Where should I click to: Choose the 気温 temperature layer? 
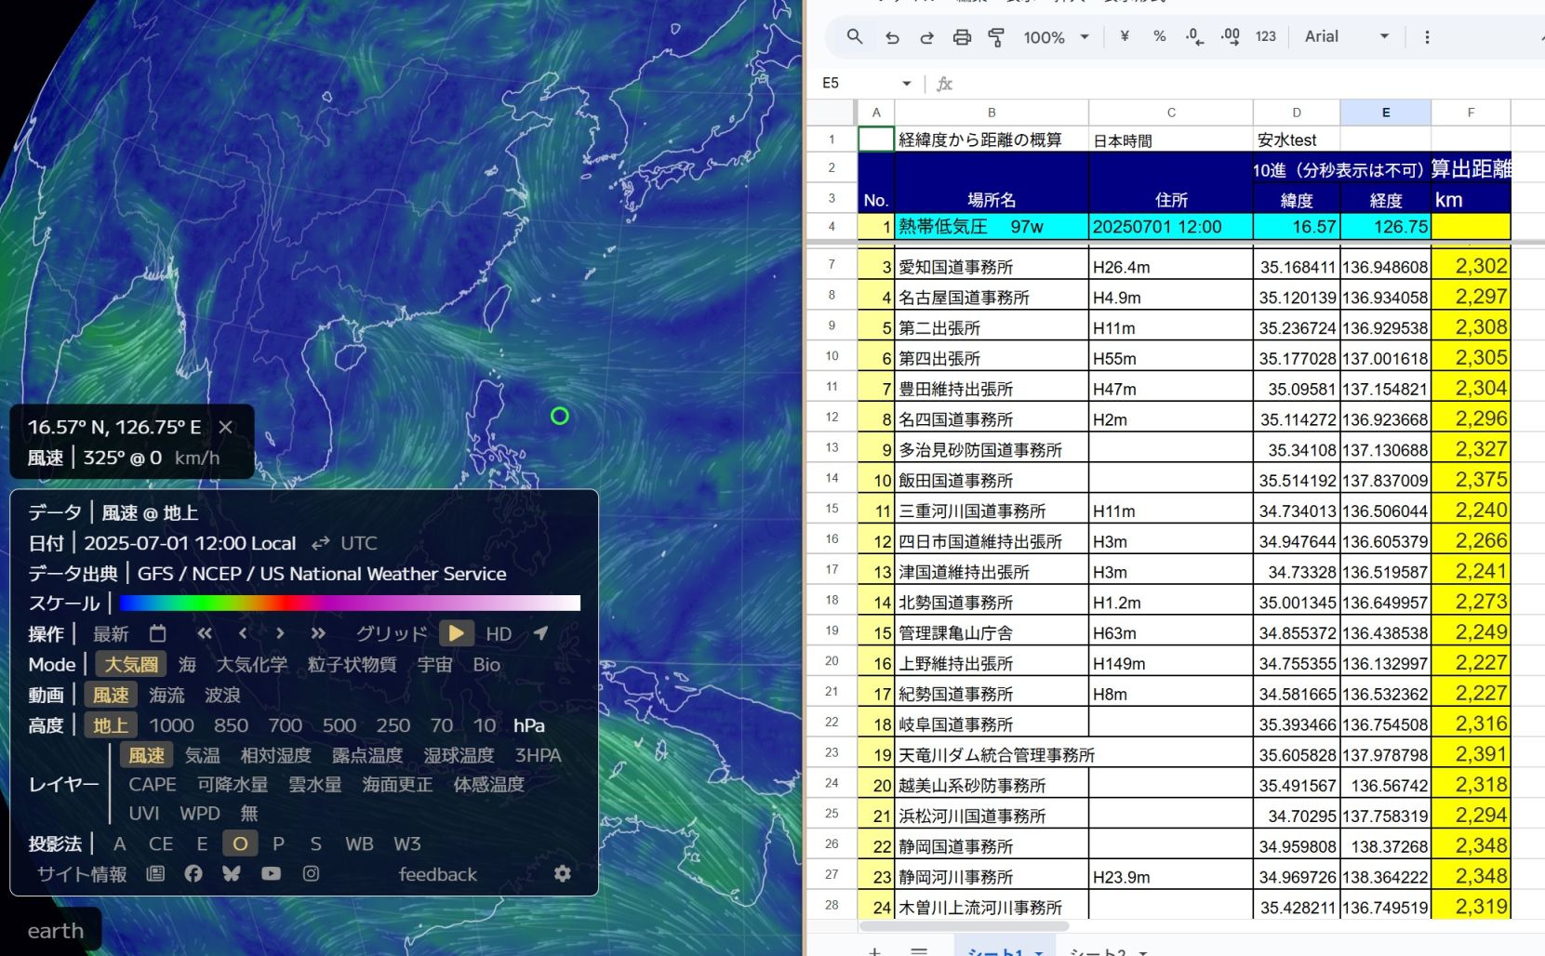pos(202,755)
